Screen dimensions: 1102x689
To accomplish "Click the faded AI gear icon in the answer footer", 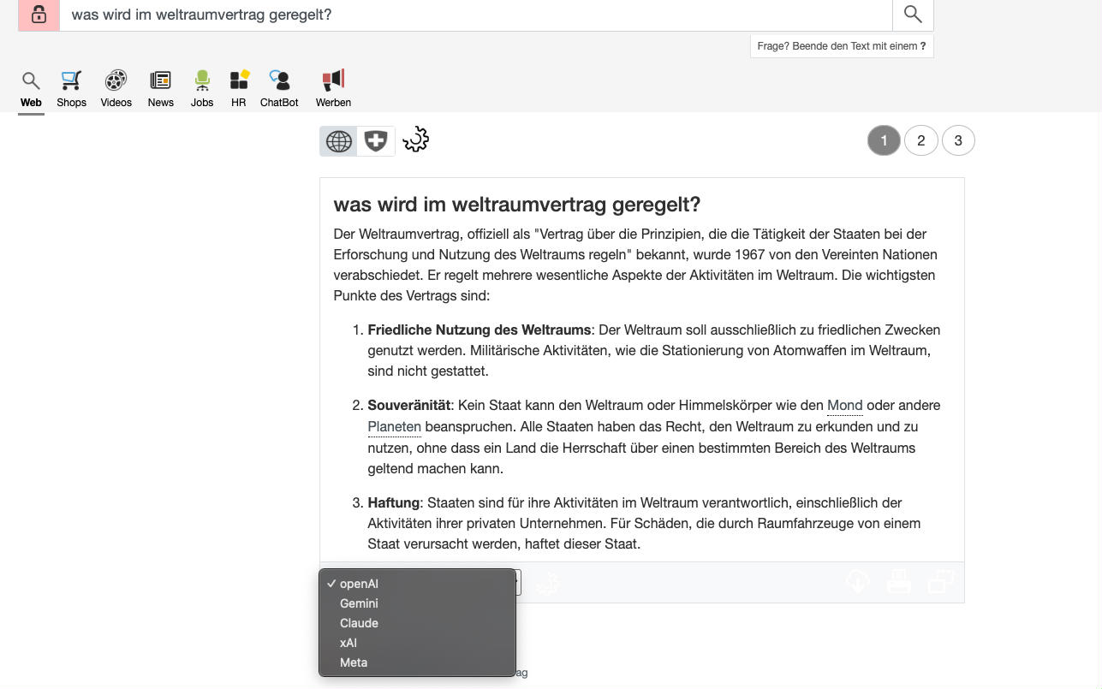I will (x=548, y=583).
